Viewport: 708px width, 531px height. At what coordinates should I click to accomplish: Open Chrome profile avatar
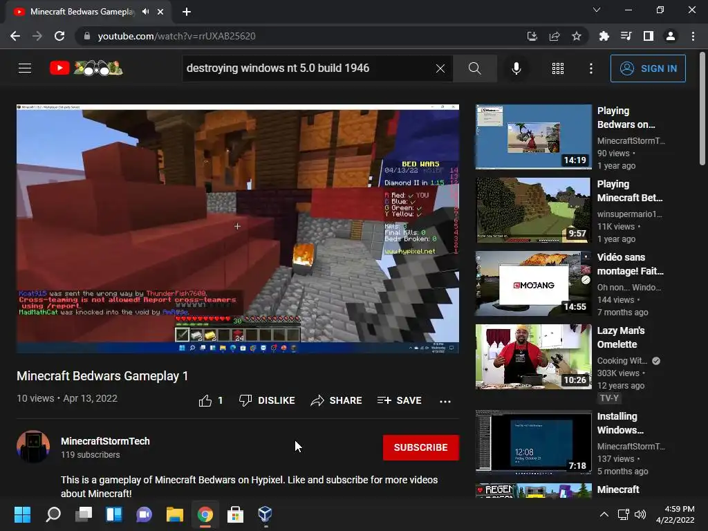[671, 36]
